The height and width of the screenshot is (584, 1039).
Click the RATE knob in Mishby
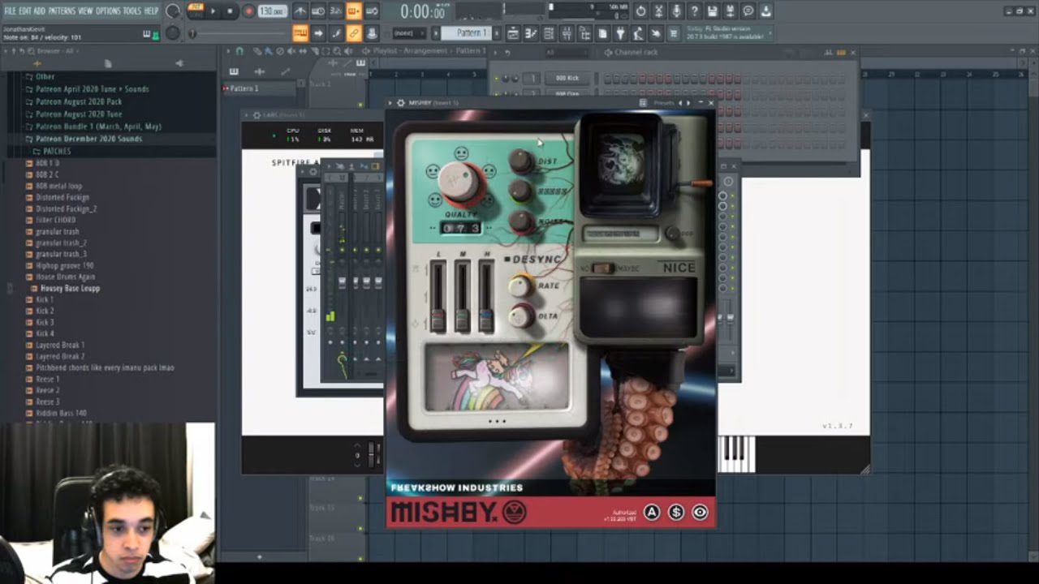pos(521,286)
